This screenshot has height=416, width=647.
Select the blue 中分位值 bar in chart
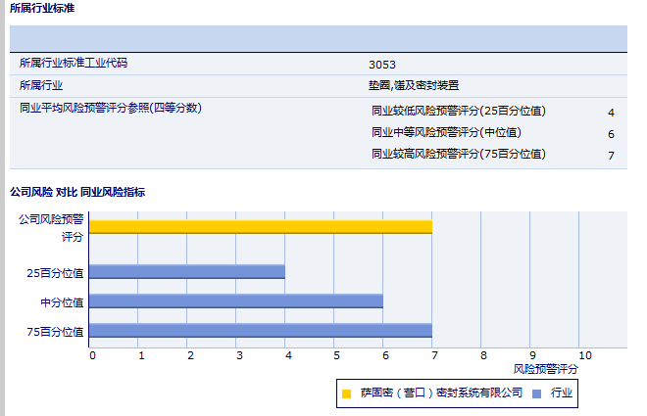pyautogui.click(x=235, y=300)
